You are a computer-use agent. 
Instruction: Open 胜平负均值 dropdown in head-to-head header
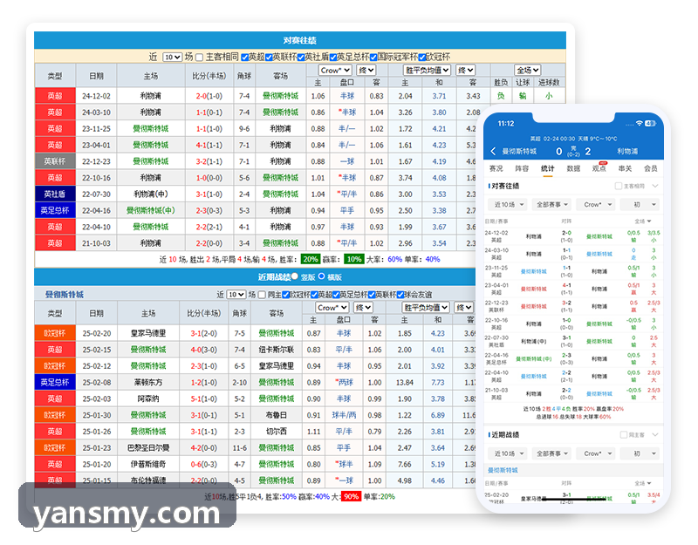(427, 71)
